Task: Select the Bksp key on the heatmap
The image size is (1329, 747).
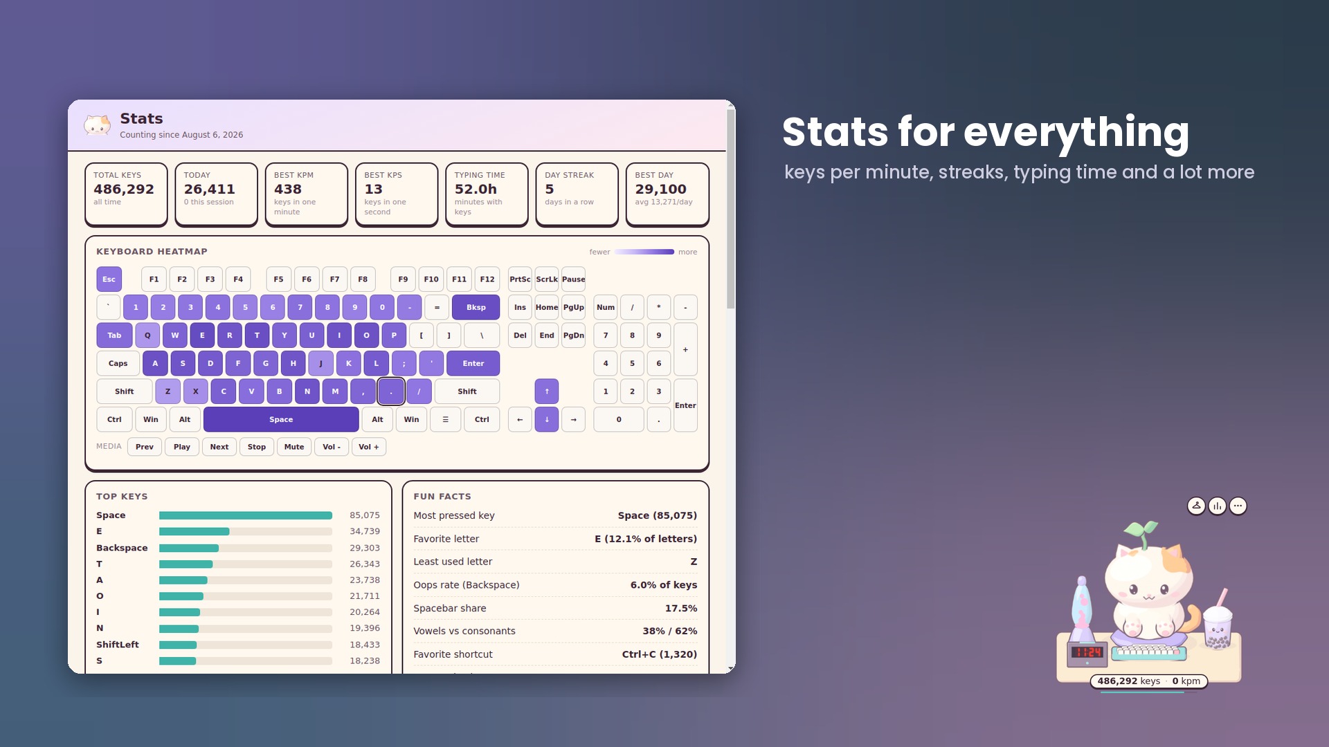Action: point(476,307)
